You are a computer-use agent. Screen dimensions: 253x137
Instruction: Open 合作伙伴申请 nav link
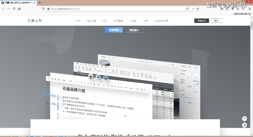161,21
